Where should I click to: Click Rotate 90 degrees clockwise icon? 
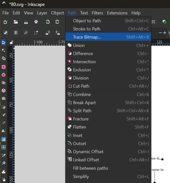pos(58,33)
